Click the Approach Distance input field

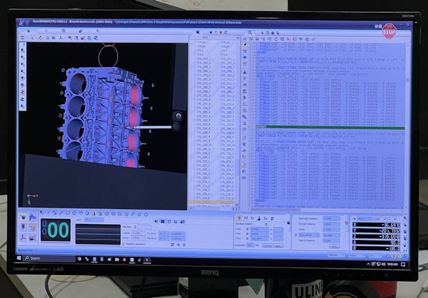pos(331,218)
